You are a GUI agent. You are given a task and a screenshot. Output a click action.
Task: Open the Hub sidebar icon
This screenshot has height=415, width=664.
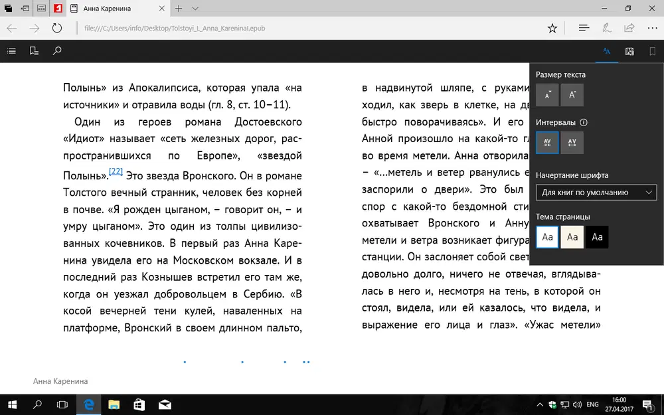click(583, 29)
